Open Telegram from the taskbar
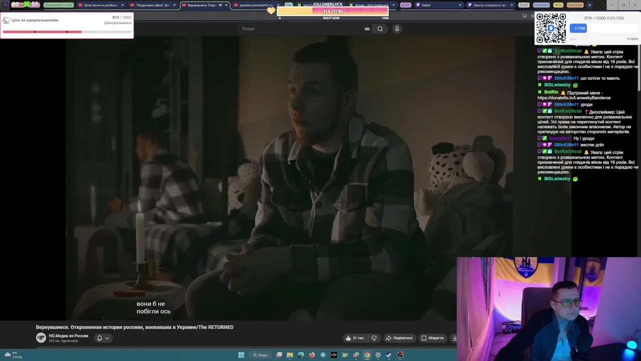The image size is (641, 361). coord(323,355)
